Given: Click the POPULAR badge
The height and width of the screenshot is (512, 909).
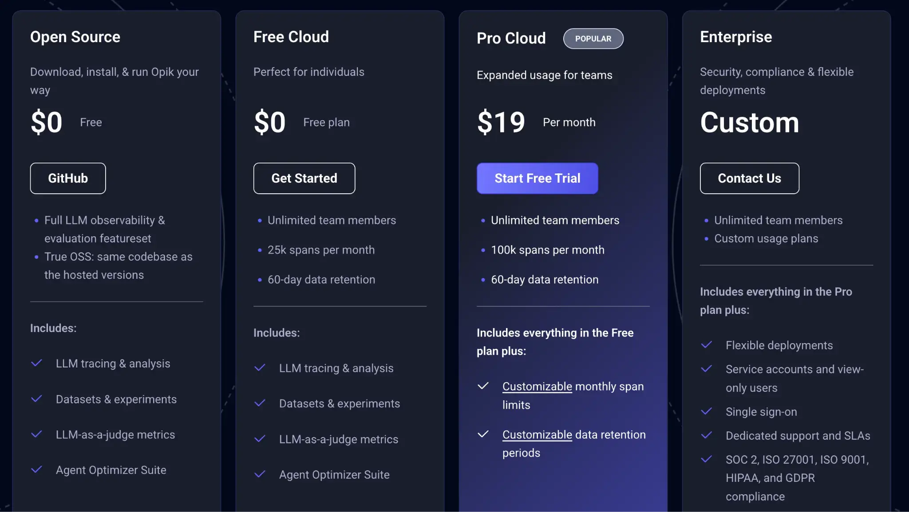Looking at the screenshot, I should 593,39.
